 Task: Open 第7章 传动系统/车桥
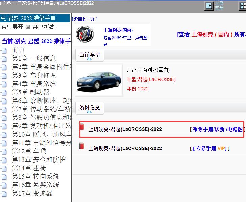[x=42, y=109]
